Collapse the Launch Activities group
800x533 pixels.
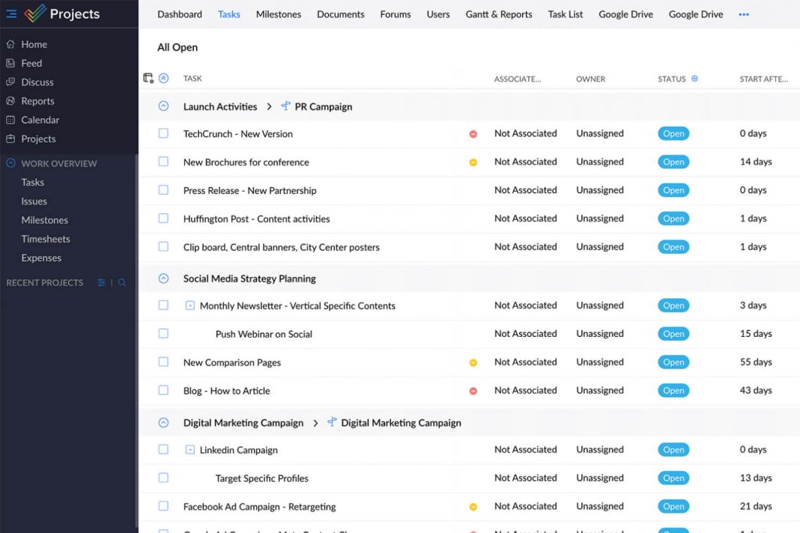click(x=163, y=106)
